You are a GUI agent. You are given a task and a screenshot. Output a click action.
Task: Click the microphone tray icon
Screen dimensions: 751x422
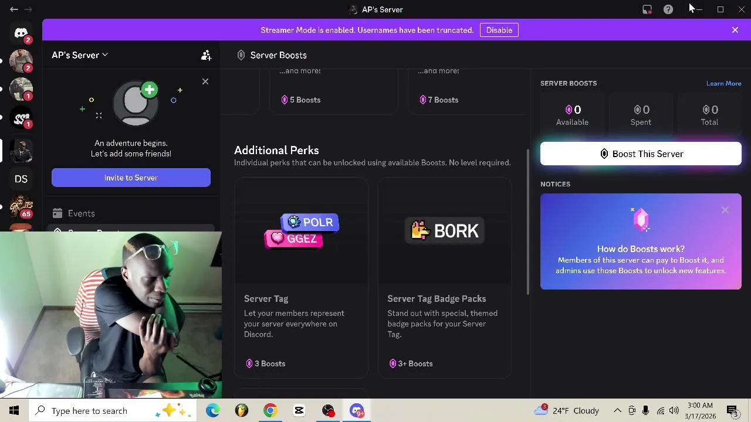point(646,410)
